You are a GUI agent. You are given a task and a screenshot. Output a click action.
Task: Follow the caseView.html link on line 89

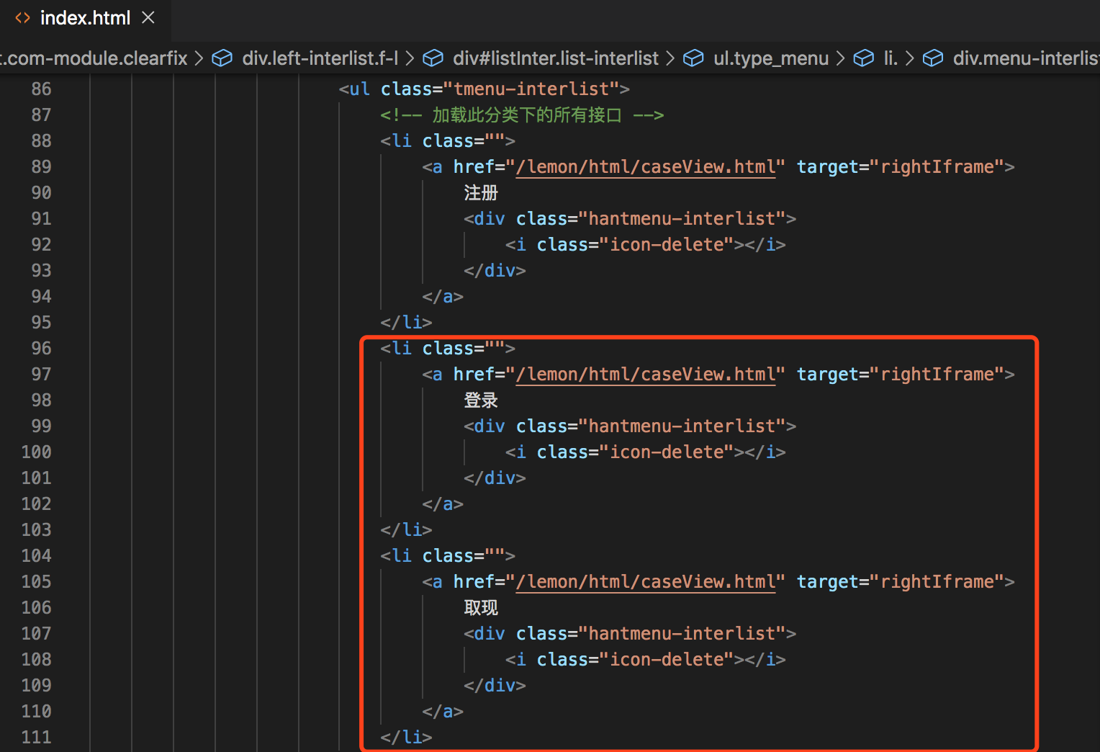click(646, 167)
